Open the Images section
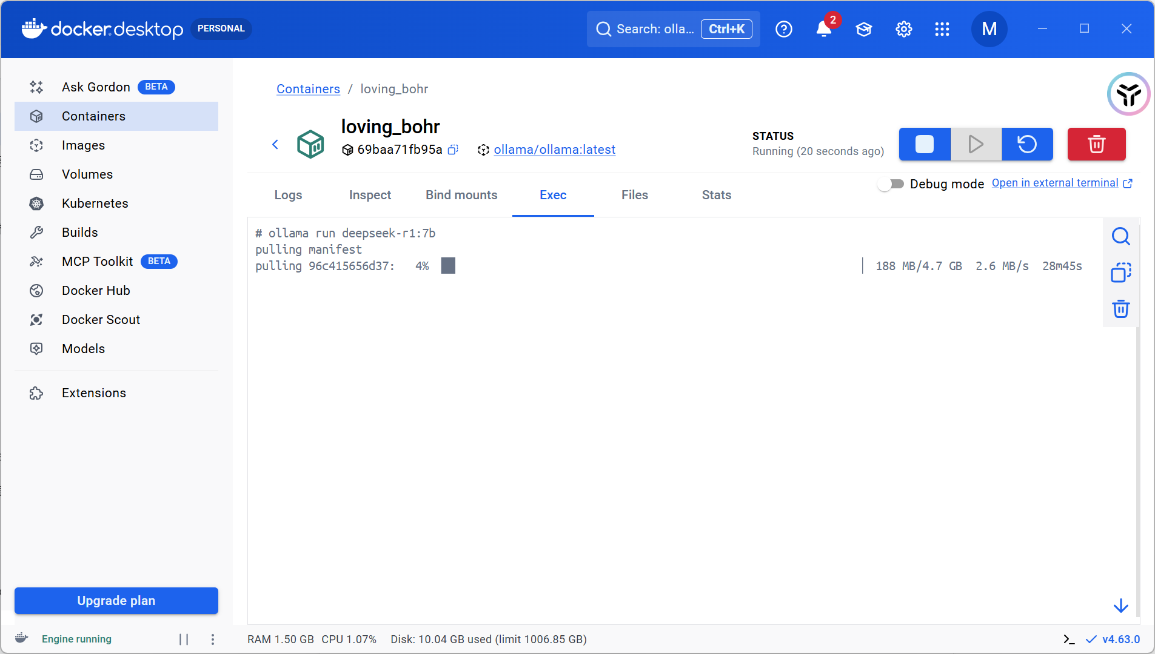 pyautogui.click(x=116, y=145)
